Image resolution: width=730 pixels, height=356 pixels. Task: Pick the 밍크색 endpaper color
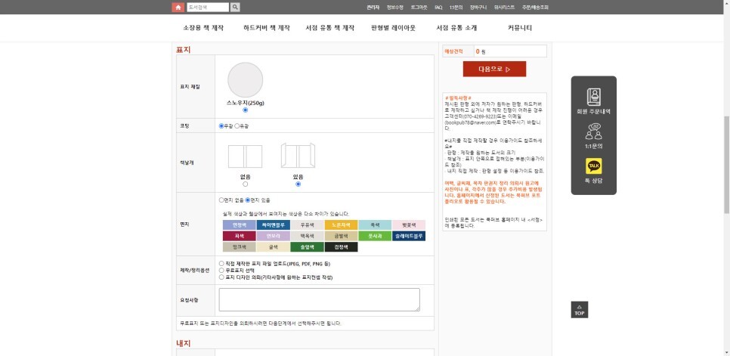240,247
